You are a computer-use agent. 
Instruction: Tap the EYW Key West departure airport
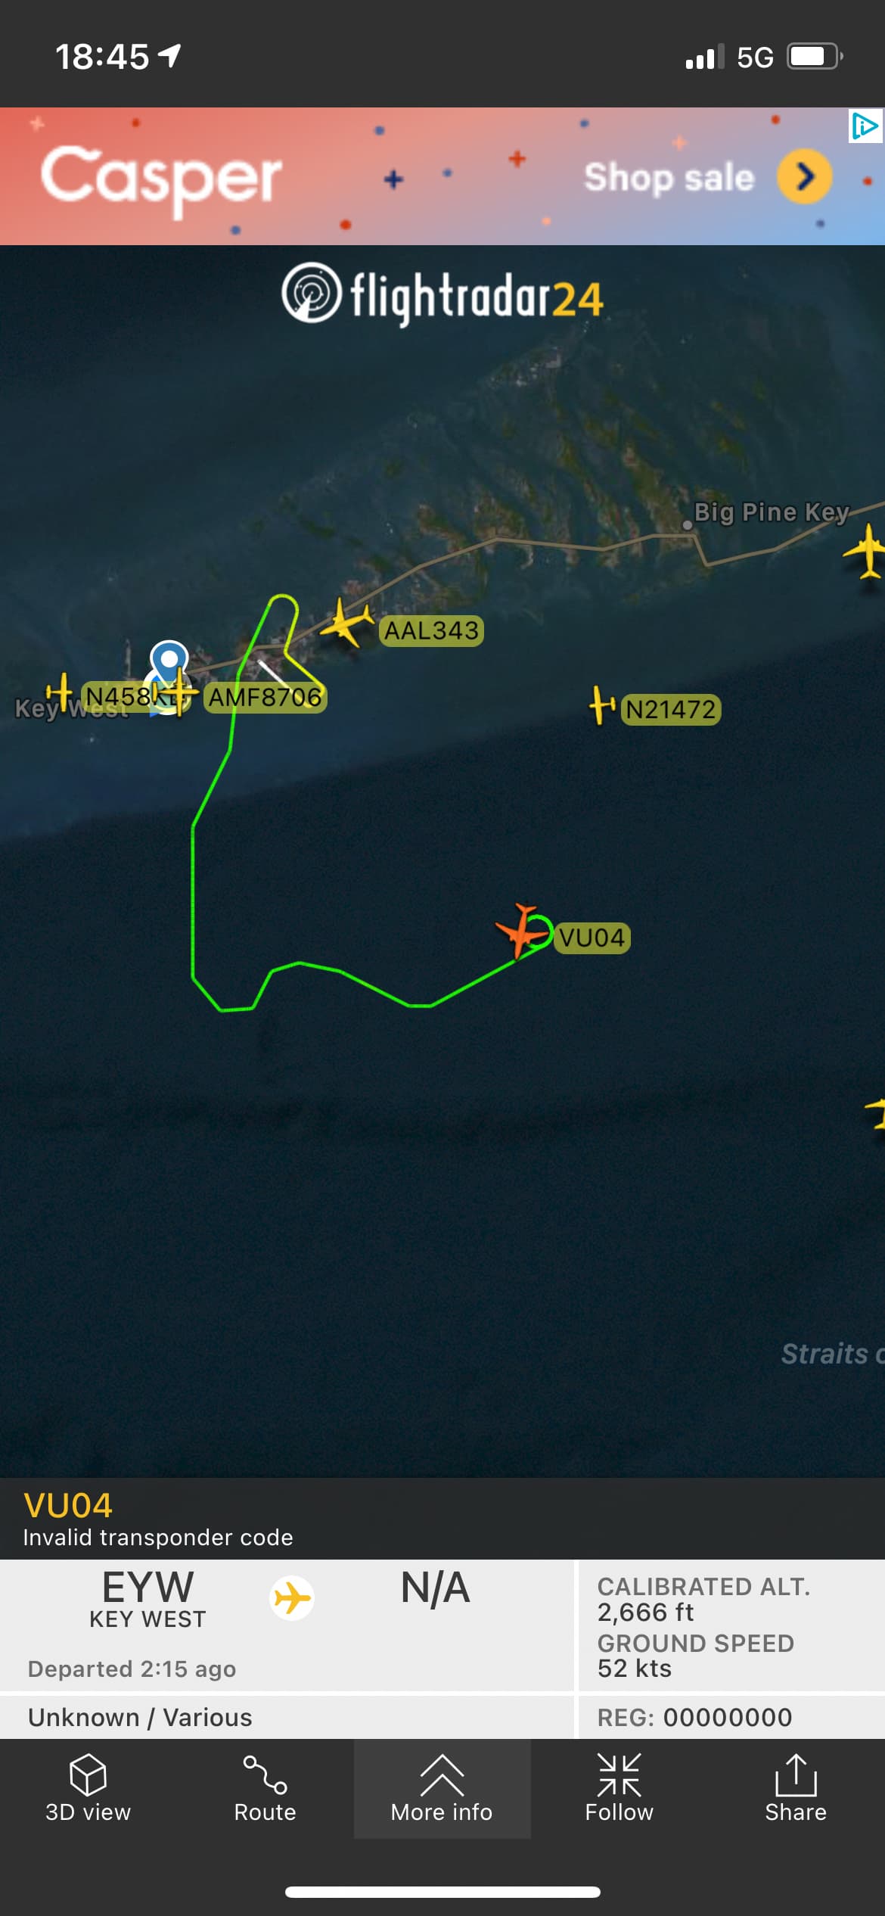click(x=148, y=1598)
